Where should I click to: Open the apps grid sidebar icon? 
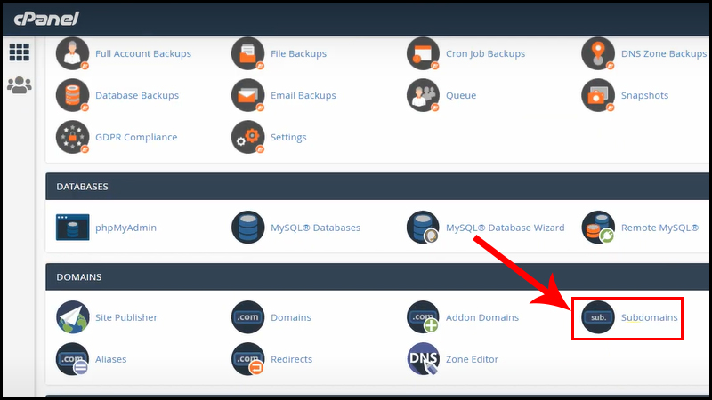pos(19,52)
